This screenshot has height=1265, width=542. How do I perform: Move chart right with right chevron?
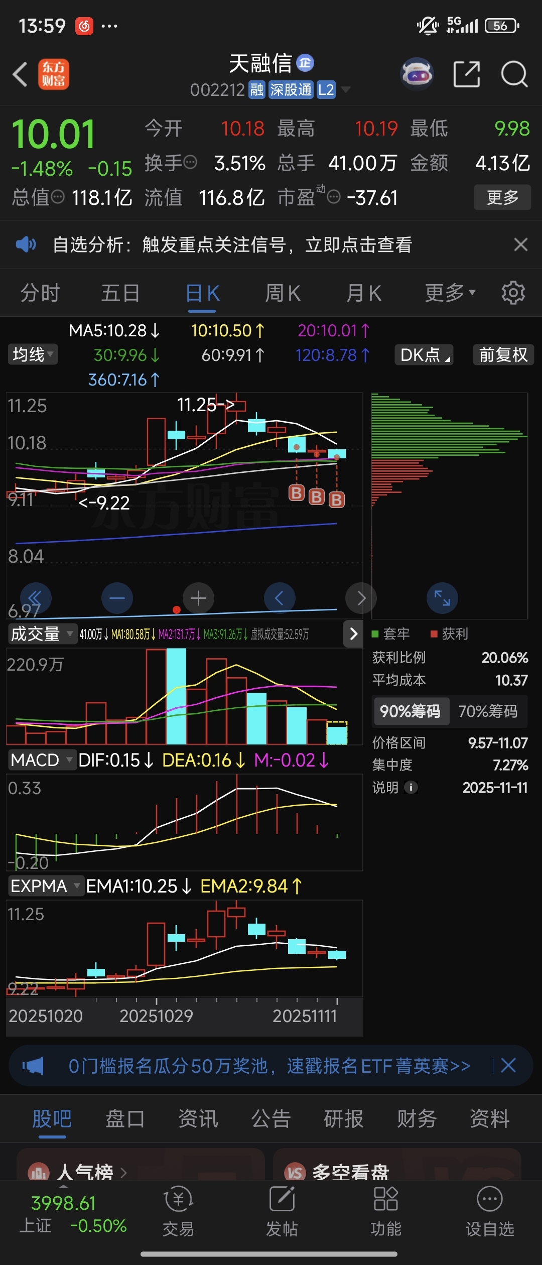361,598
